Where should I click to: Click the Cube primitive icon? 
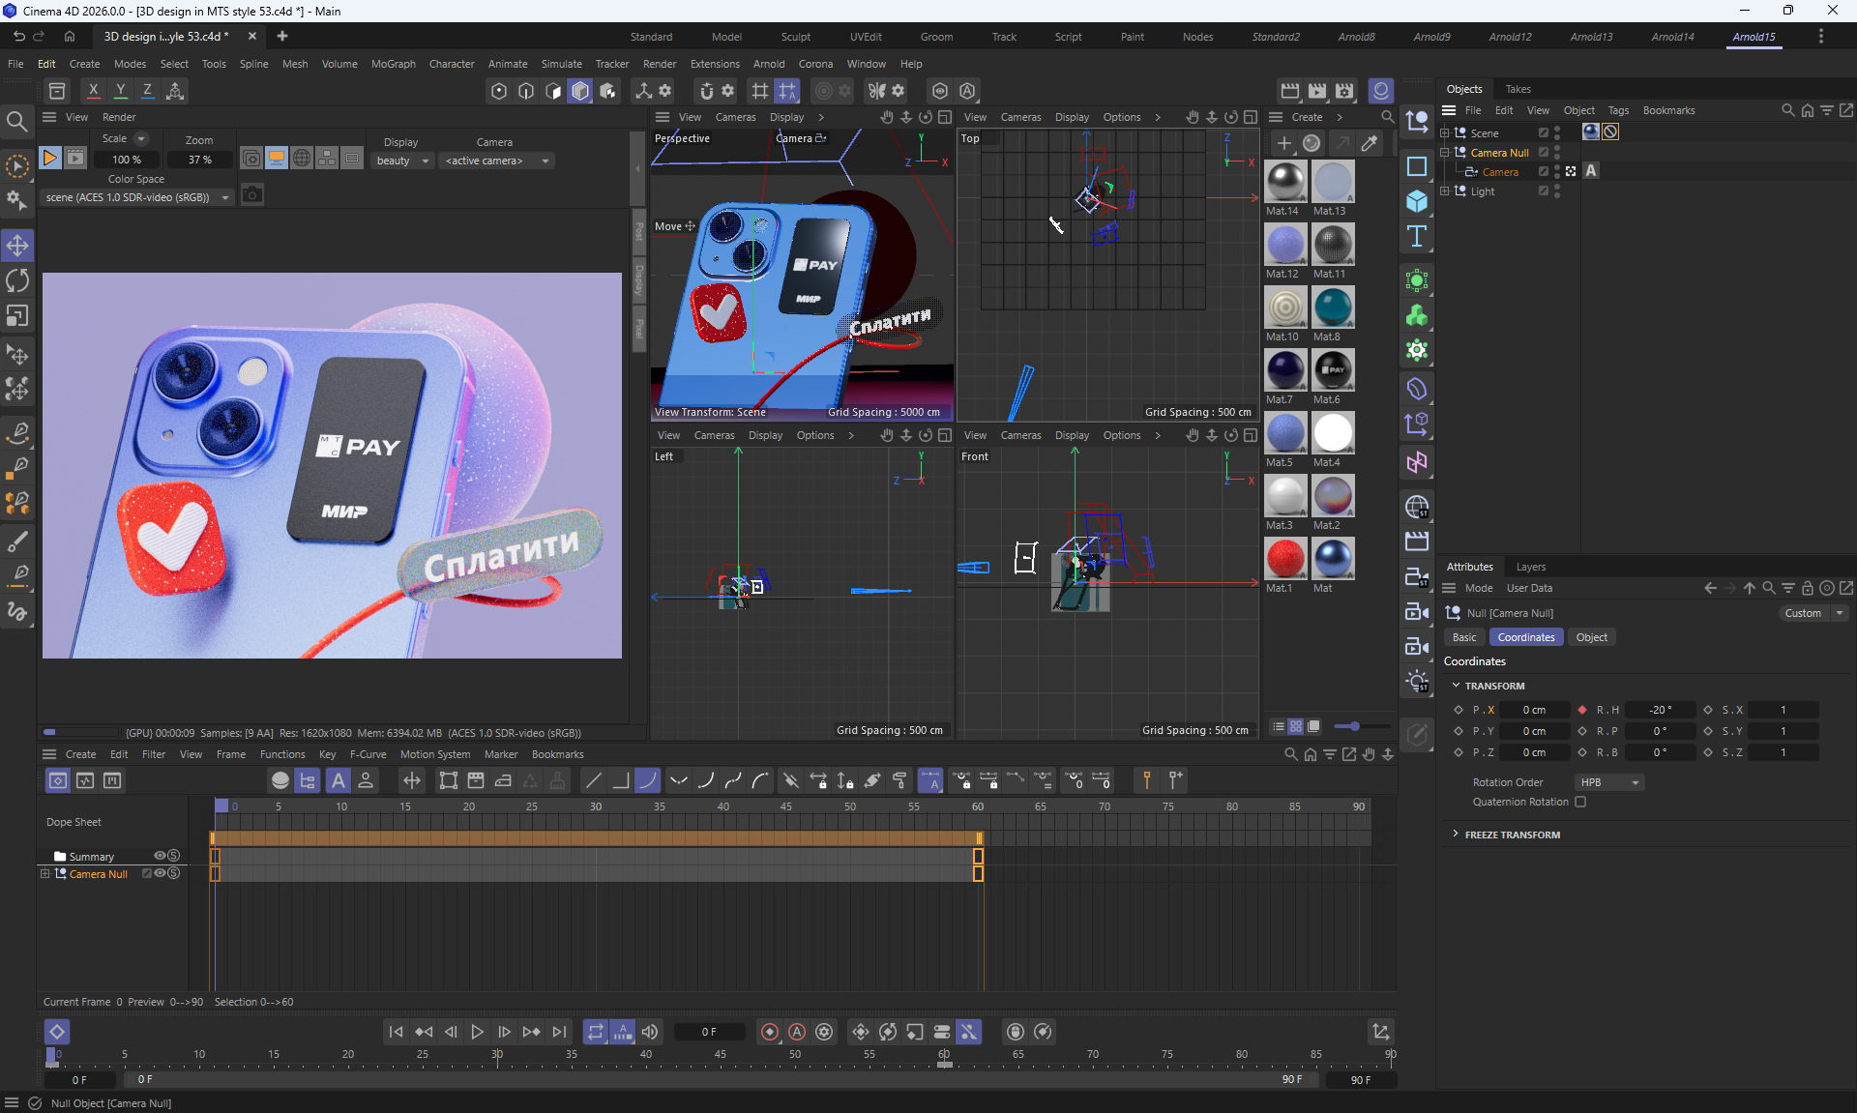[1417, 201]
